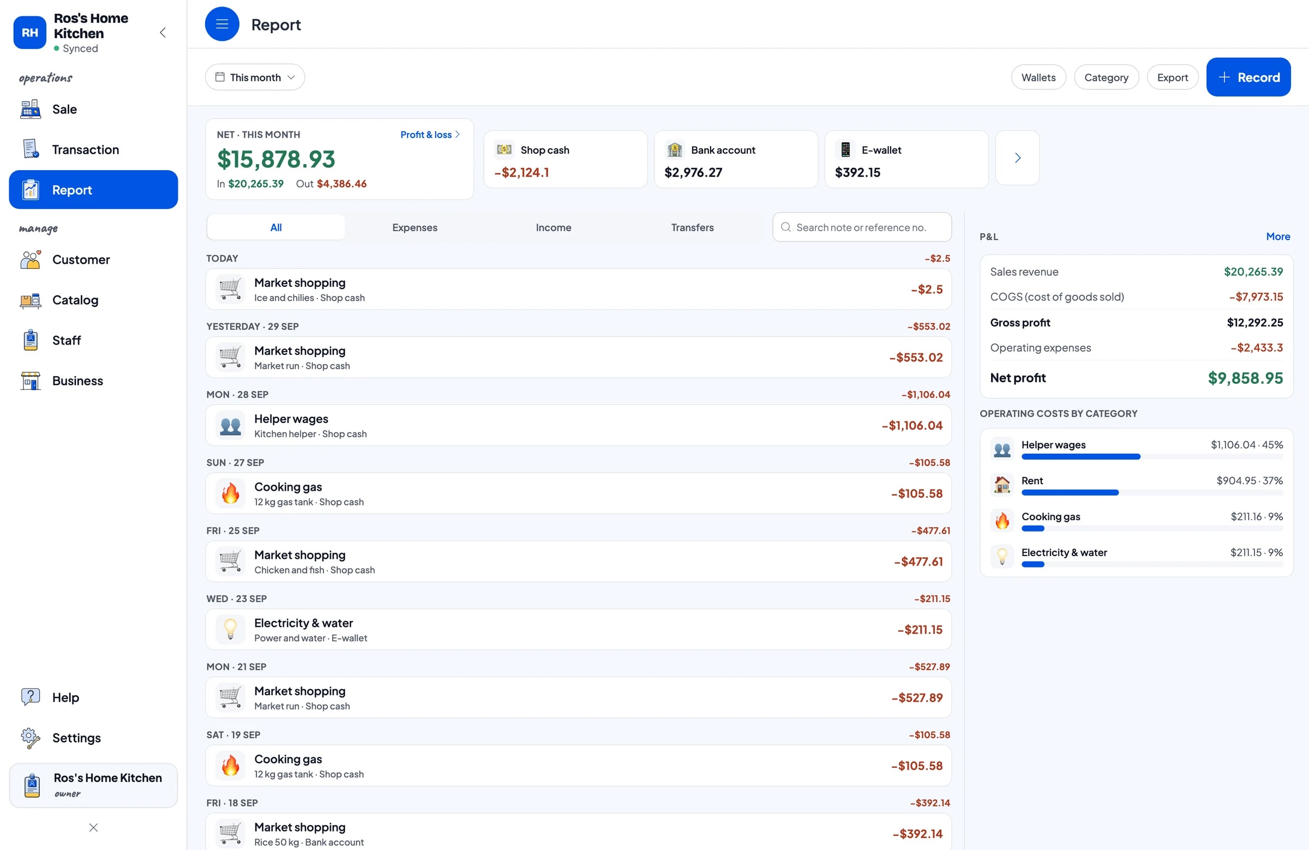Image resolution: width=1309 pixels, height=850 pixels.
Task: Open the Ice and chilies transaction
Action: click(578, 289)
